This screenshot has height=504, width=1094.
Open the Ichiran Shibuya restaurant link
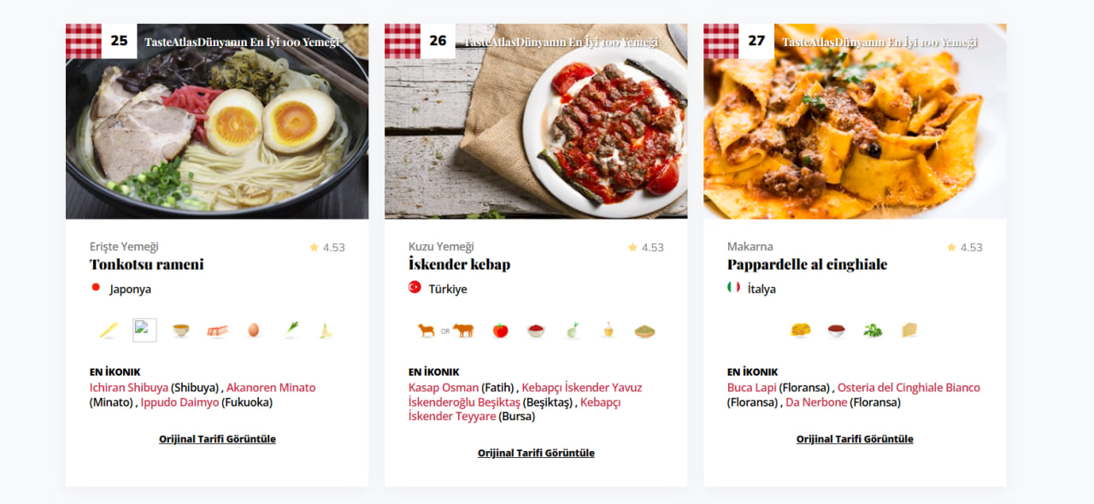pyautogui.click(x=129, y=388)
